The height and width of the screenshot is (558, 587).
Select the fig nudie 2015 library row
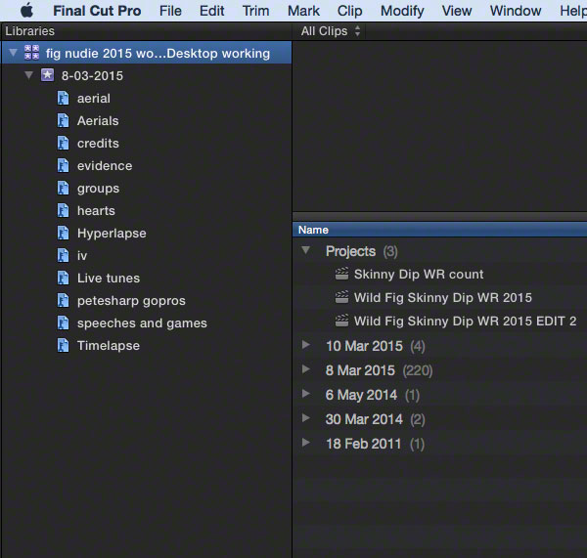pos(147,53)
